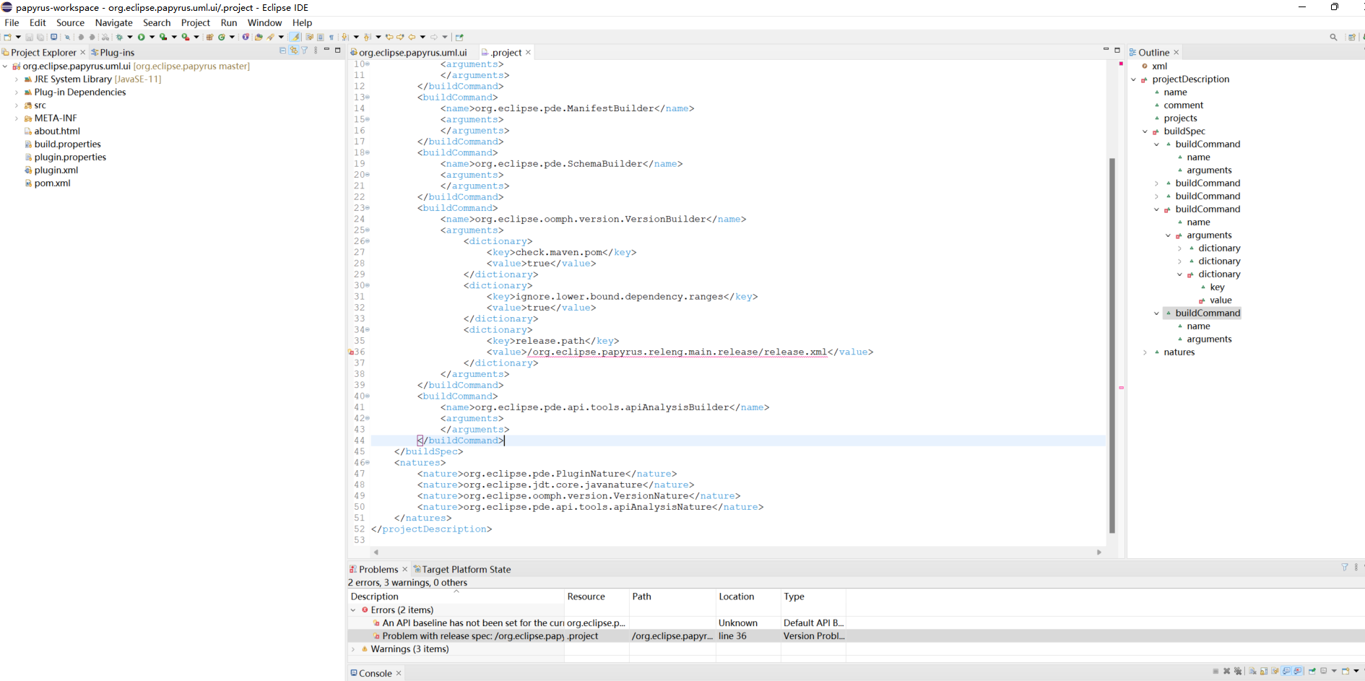Click the editor vertical scrollbar thumb
Viewport: 1365px width, 681px height.
click(1112, 345)
